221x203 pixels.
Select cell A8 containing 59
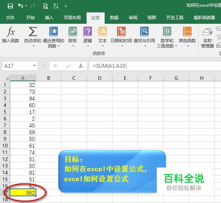click(x=23, y=132)
